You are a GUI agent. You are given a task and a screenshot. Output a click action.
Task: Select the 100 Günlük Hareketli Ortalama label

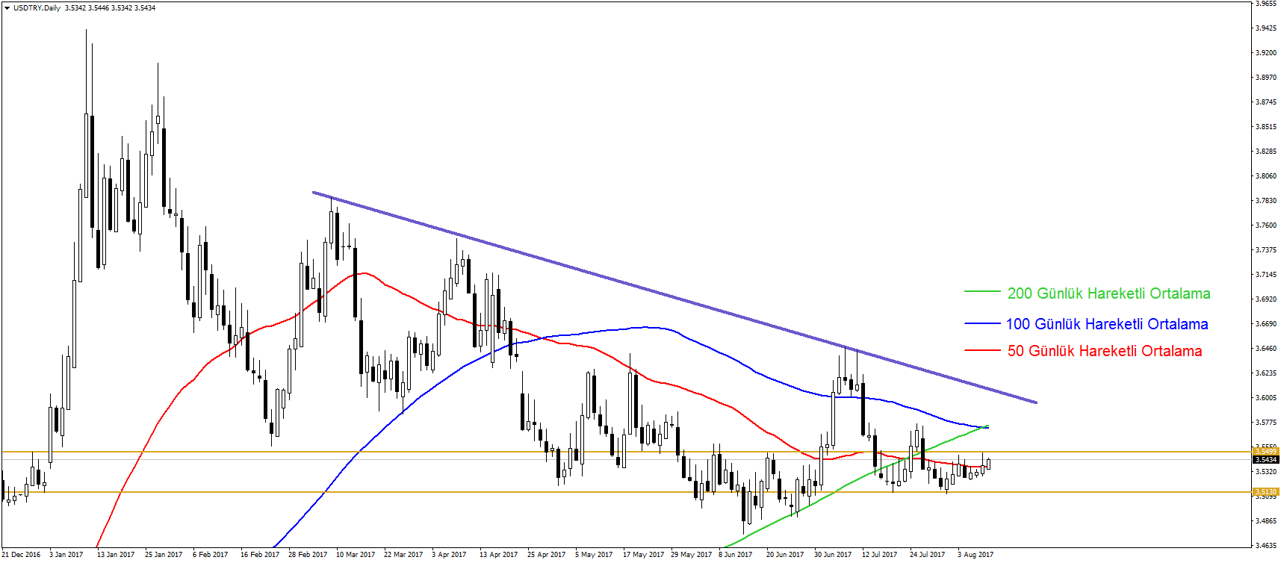[x=1107, y=324]
